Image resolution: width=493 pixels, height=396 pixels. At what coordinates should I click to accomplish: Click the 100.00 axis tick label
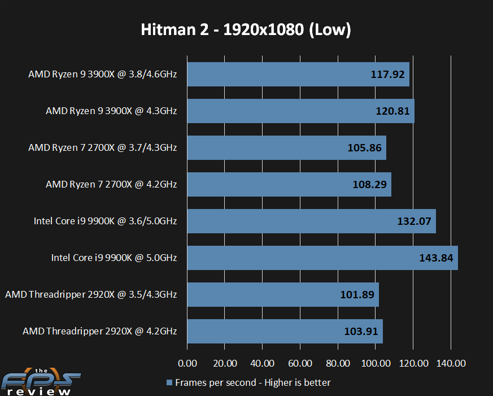click(x=376, y=363)
